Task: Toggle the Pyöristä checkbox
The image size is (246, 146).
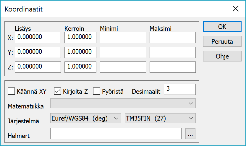Action: click(x=97, y=91)
